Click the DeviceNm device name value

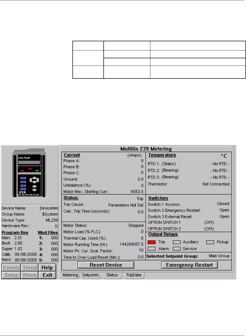(49, 208)
